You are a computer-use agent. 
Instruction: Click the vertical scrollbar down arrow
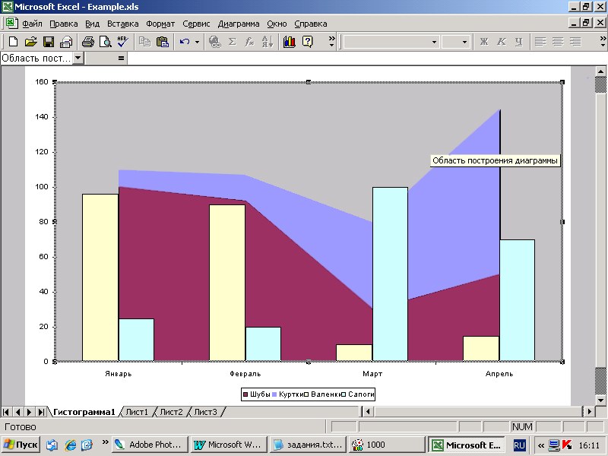coord(600,401)
